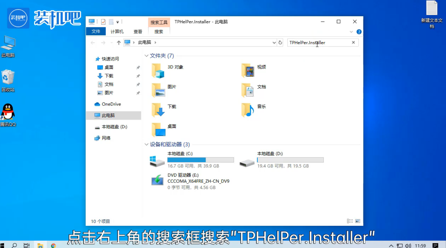Select OneDrive in navigation pane

click(x=111, y=104)
